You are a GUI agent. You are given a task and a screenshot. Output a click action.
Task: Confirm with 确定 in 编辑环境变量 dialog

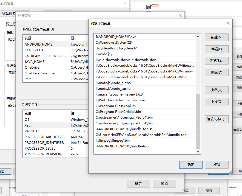[190, 165]
